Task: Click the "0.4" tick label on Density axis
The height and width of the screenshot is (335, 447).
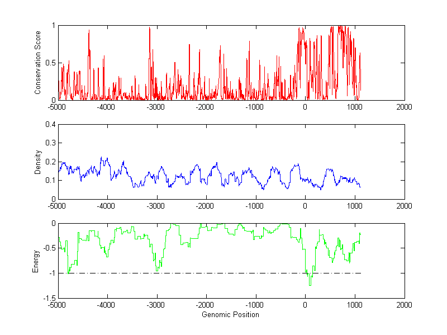Action: tap(48, 125)
